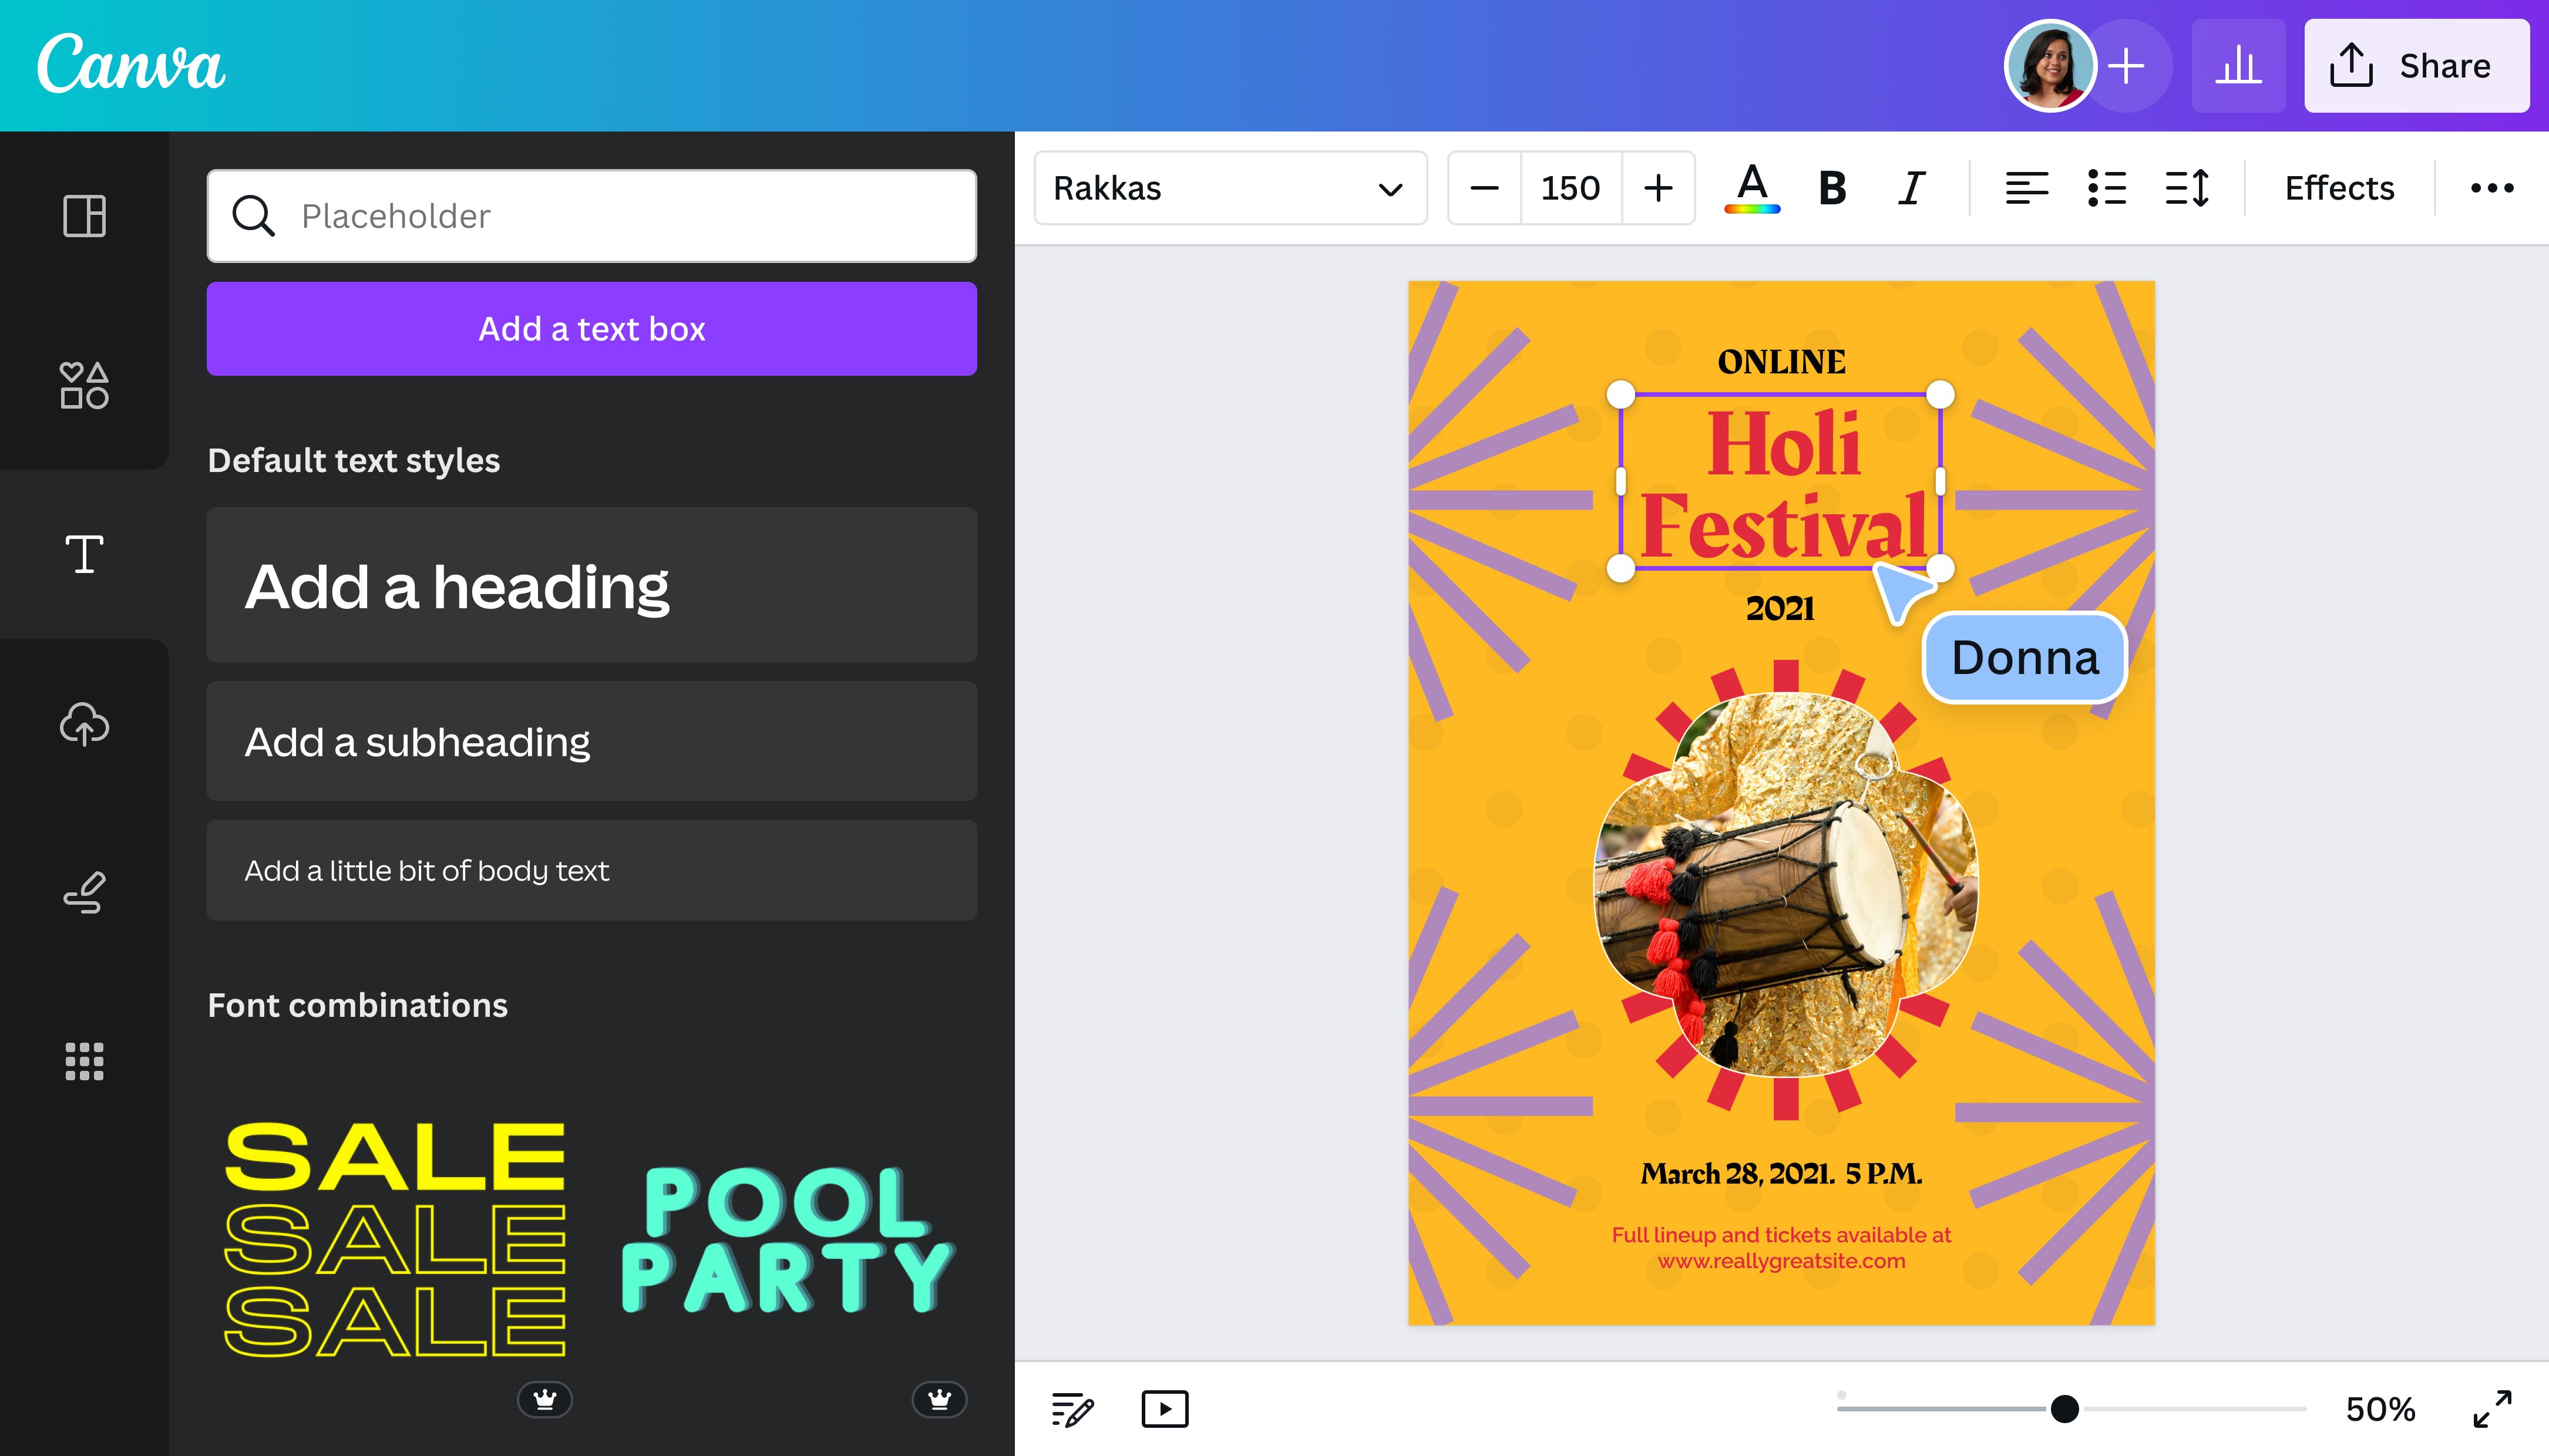The image size is (2549, 1456).
Task: Open the Notes editor in the bottom bar
Action: (x=1072, y=1409)
